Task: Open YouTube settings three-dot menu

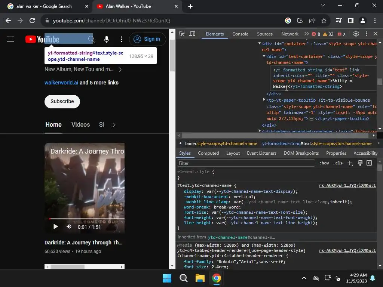Action: point(122,39)
